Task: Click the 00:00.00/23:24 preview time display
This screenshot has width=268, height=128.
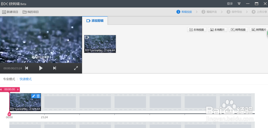Action: [x=13, y=68]
